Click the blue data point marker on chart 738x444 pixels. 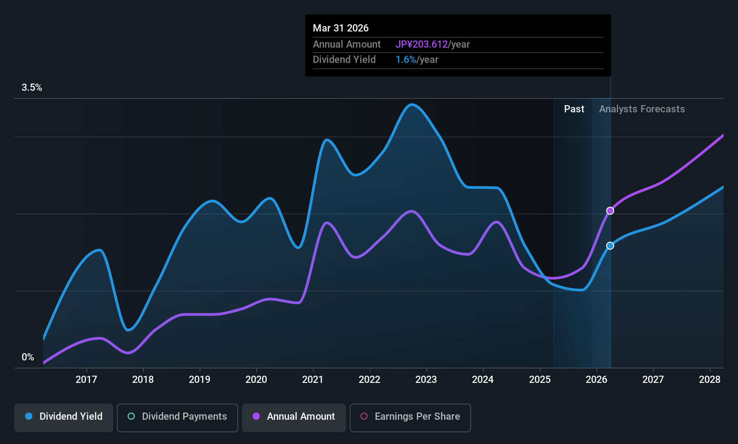tap(610, 246)
